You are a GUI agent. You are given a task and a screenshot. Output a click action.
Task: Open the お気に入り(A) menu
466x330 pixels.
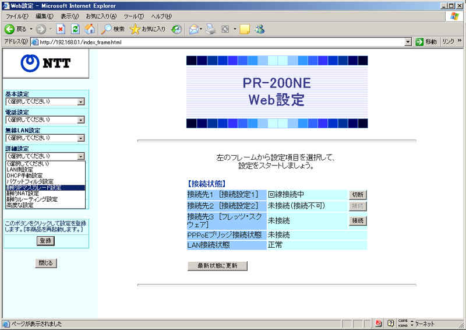(x=101, y=16)
